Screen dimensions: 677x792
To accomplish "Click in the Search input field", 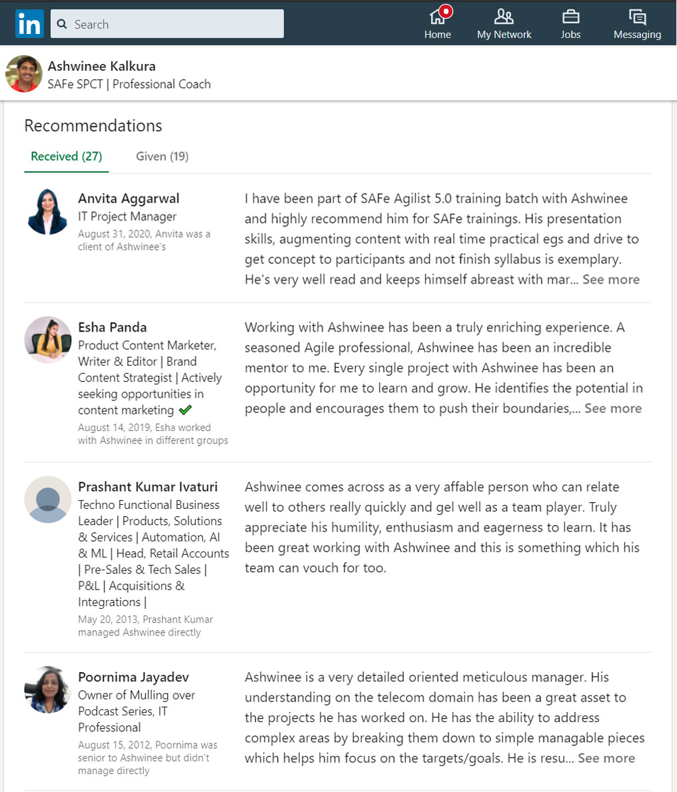I will click(x=167, y=24).
